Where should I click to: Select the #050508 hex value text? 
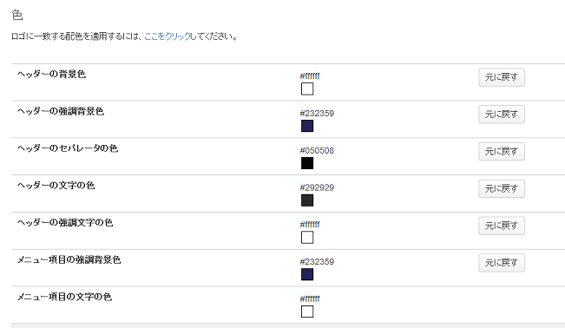point(317,150)
